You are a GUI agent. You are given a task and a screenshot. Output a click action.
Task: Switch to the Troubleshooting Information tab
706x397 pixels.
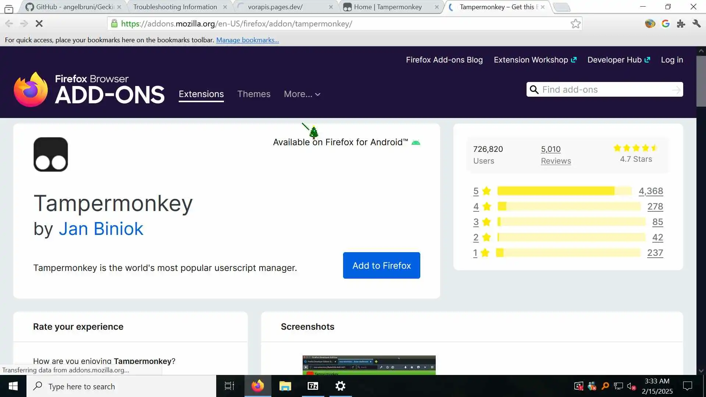175,7
